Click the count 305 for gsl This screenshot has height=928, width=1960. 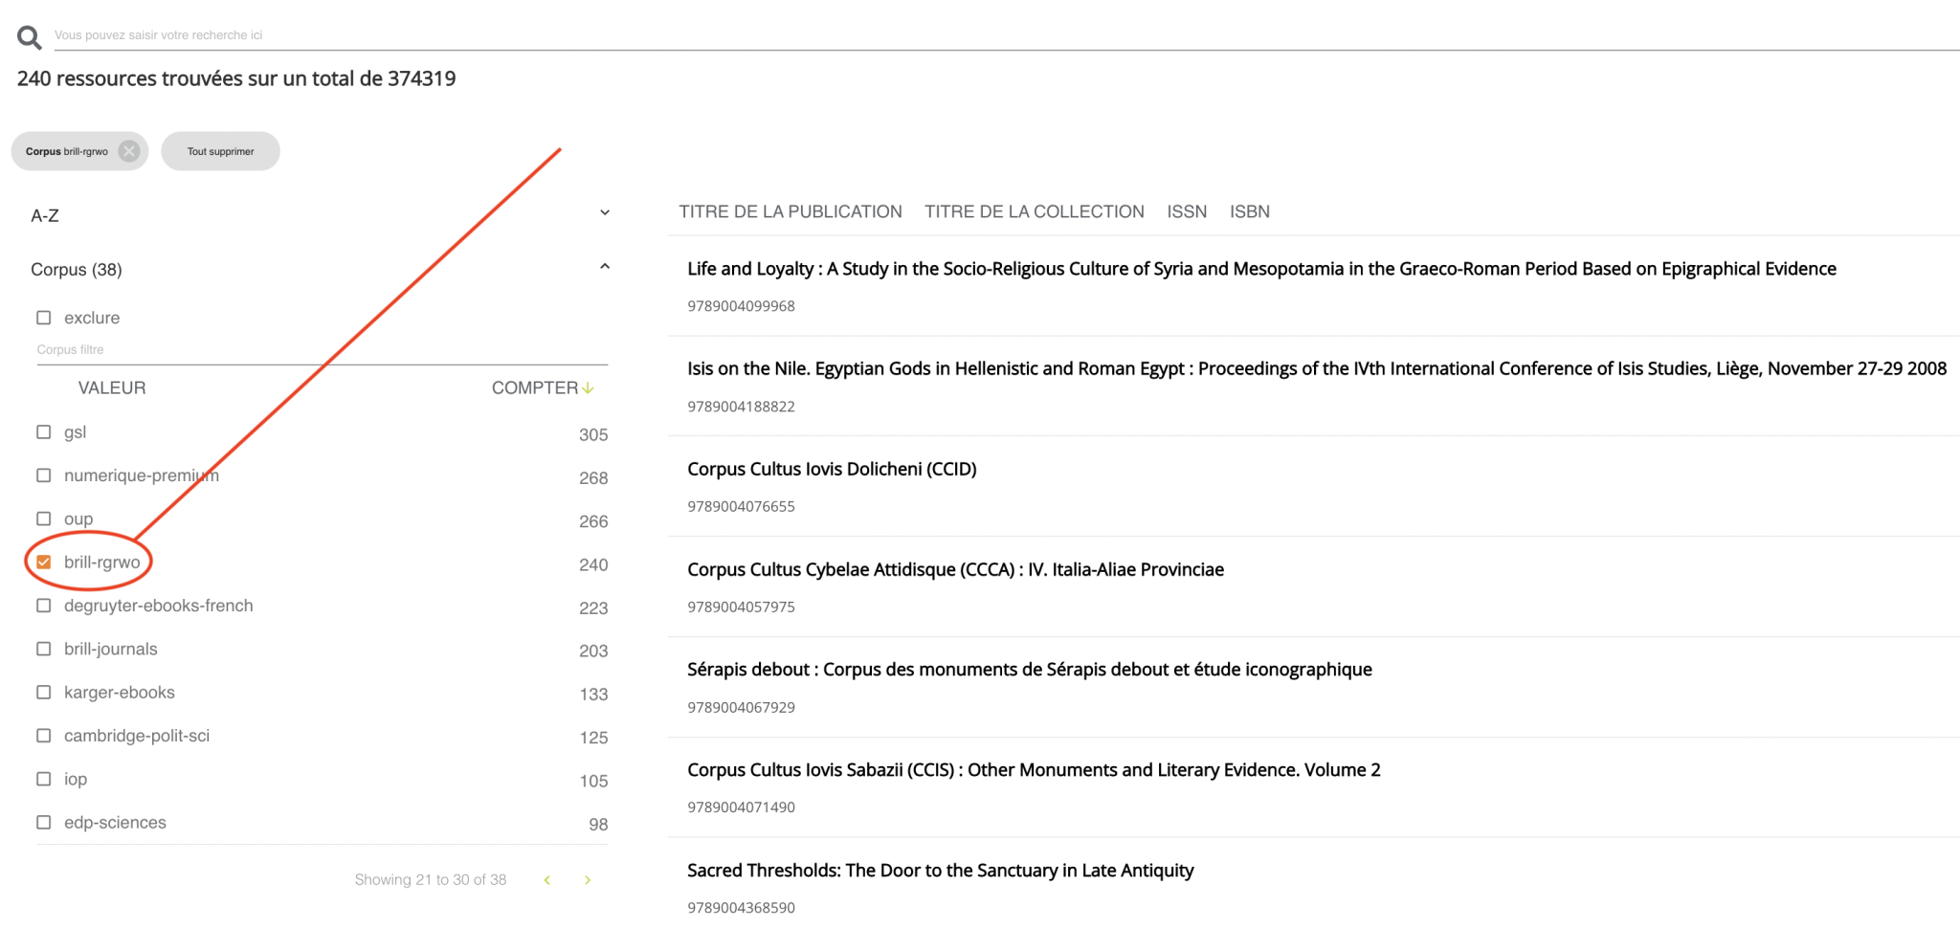(593, 434)
